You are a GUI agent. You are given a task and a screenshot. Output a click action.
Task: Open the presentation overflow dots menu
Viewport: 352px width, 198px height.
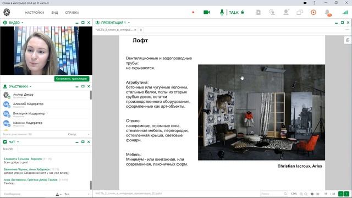click(347, 30)
